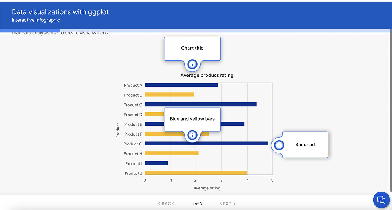Image resolution: width=392 pixels, height=210 pixels.
Task: Click the Average product rating chart heading
Action: (207, 76)
